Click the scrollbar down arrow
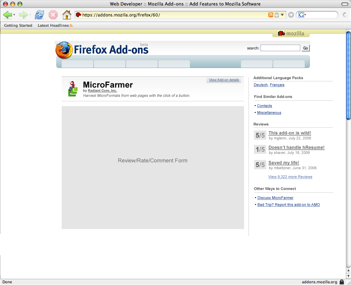The height and width of the screenshot is (285, 351). 348,276
